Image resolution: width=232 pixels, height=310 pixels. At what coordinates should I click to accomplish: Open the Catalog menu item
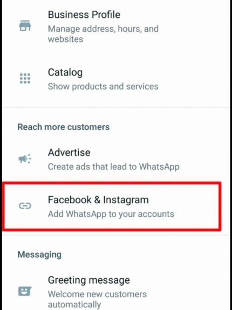(x=116, y=79)
